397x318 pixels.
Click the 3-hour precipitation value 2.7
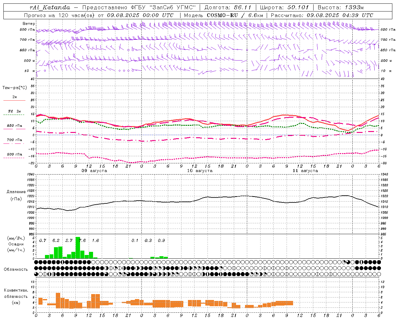[x=69, y=241]
